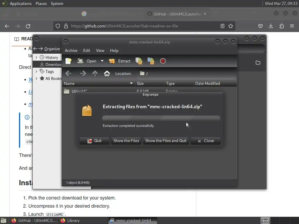Switch to GitHub Firefox window in taskbar
Screen dimensions: 299x224
(34, 220)
